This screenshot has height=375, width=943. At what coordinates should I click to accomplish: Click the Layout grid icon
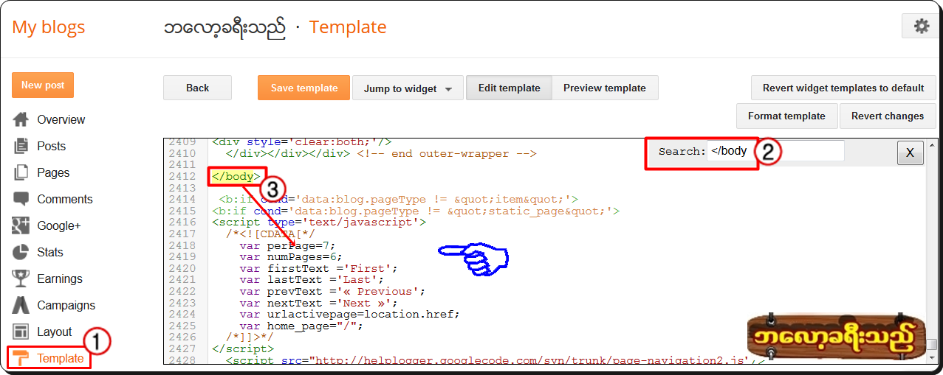point(21,332)
